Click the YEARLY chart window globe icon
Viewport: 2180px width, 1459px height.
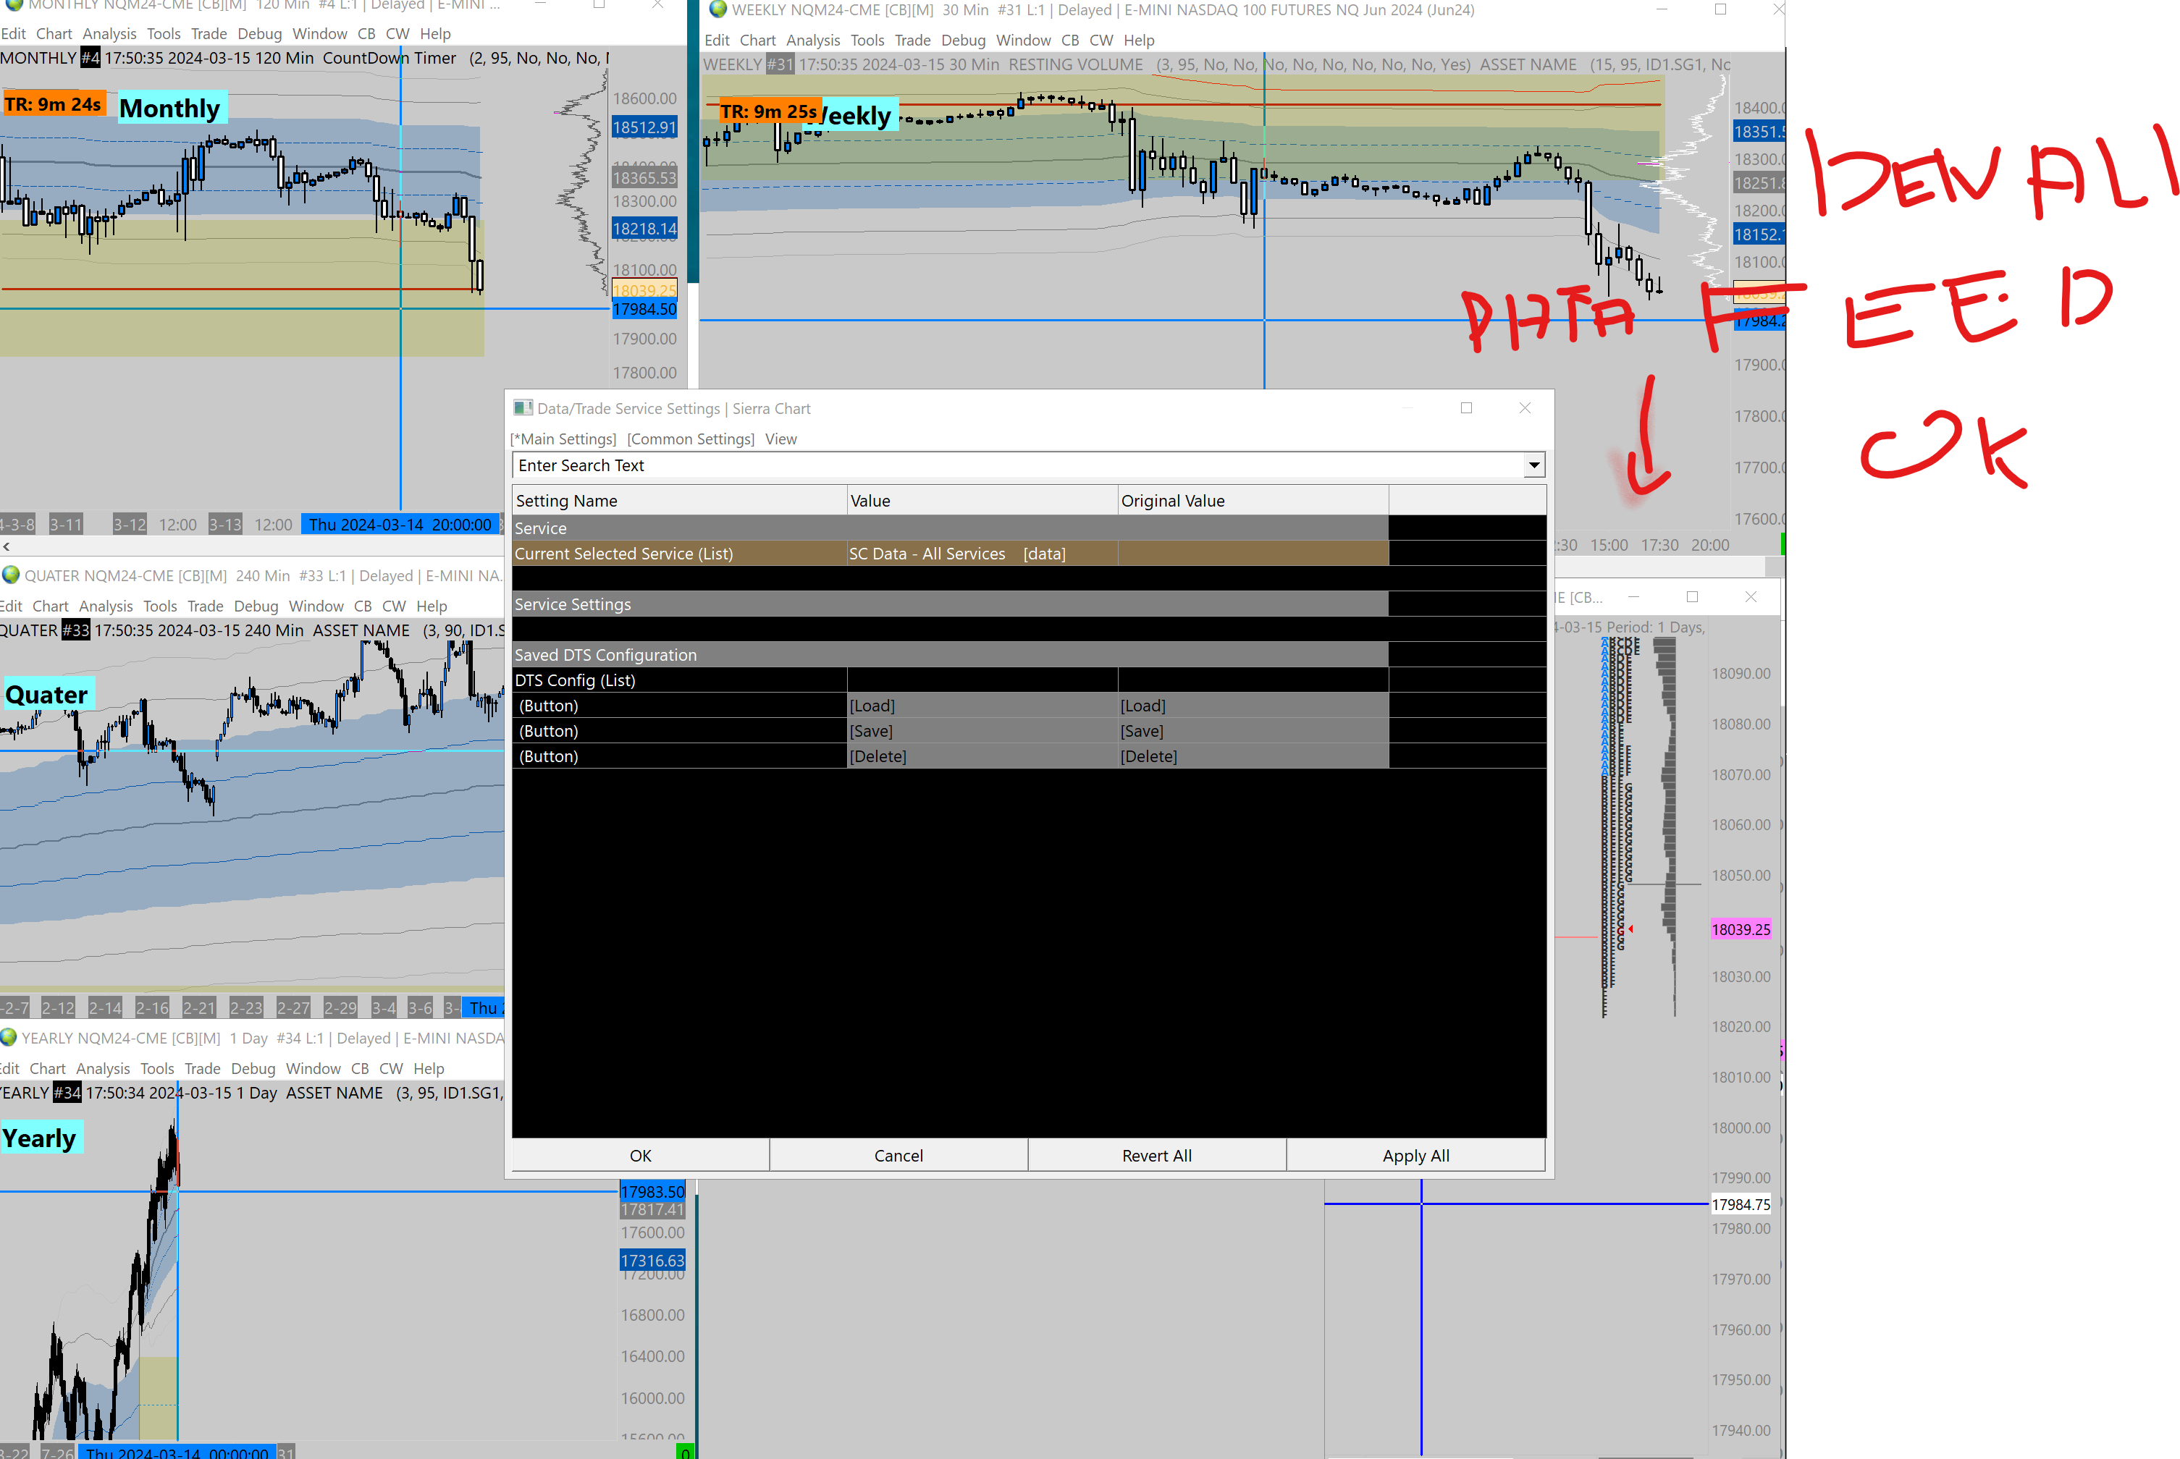tap(9, 1038)
